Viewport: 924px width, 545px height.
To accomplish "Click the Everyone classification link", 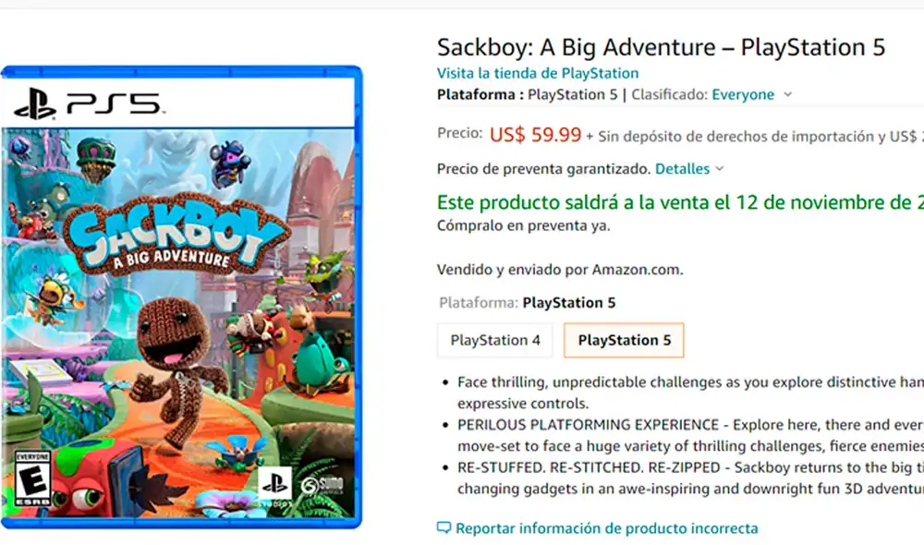I will point(742,95).
